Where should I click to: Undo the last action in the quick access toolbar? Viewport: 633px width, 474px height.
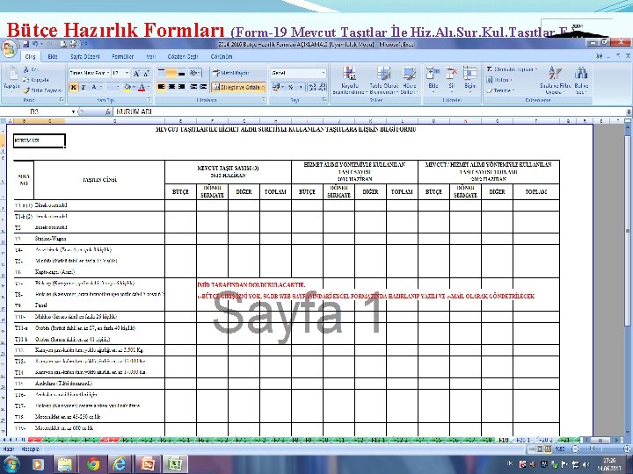click(x=35, y=44)
